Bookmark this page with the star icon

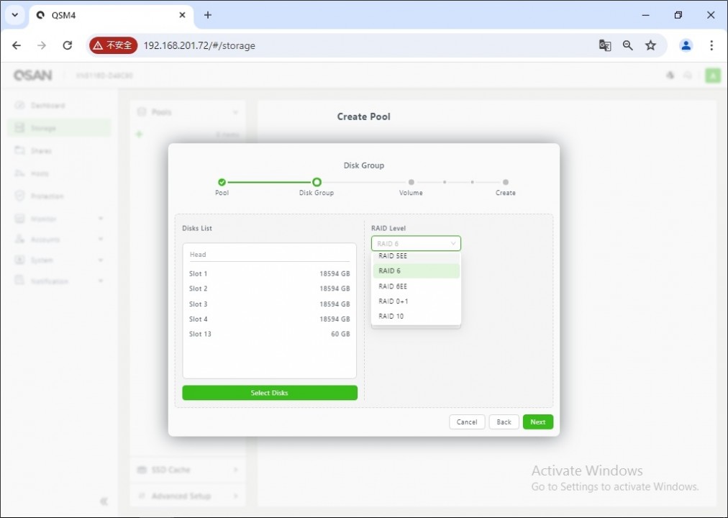[651, 45]
